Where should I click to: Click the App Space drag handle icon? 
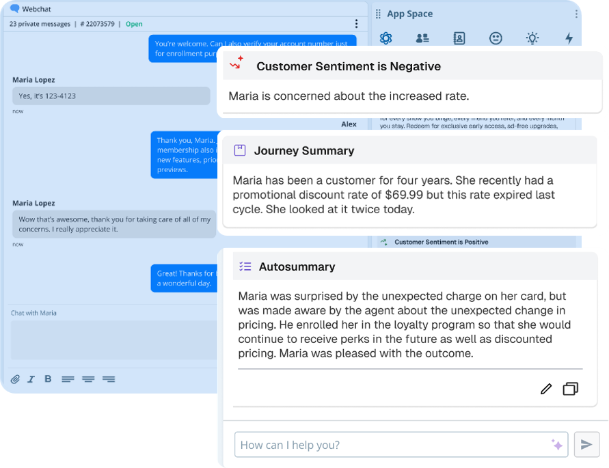pyautogui.click(x=378, y=14)
